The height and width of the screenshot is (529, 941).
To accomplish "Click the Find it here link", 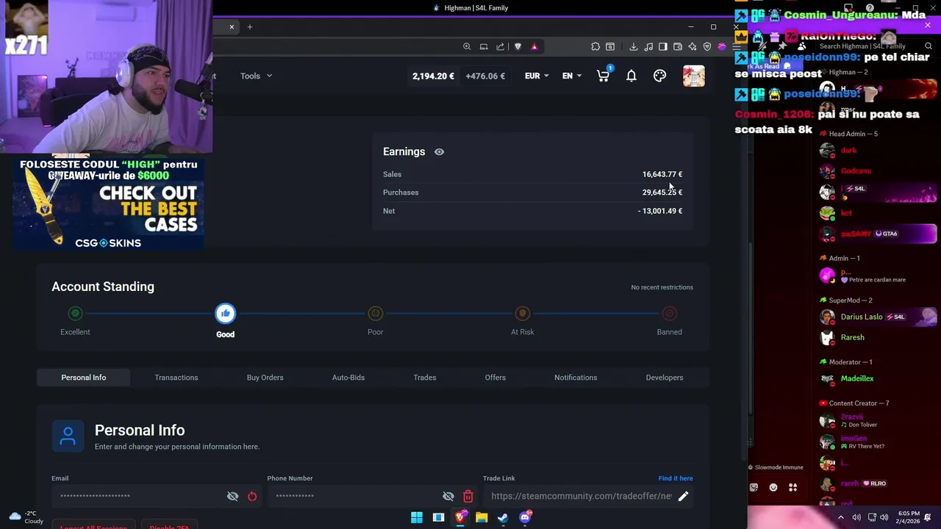I will pyautogui.click(x=676, y=478).
